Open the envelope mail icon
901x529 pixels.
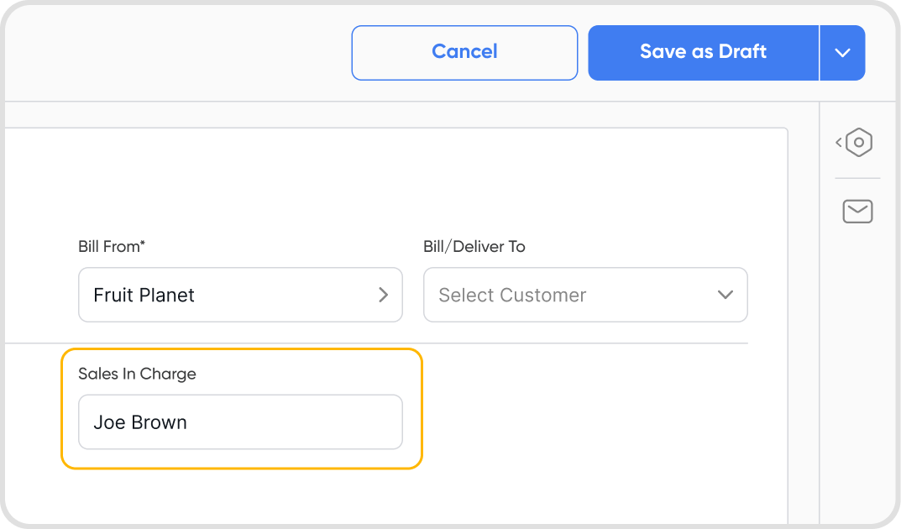click(857, 212)
